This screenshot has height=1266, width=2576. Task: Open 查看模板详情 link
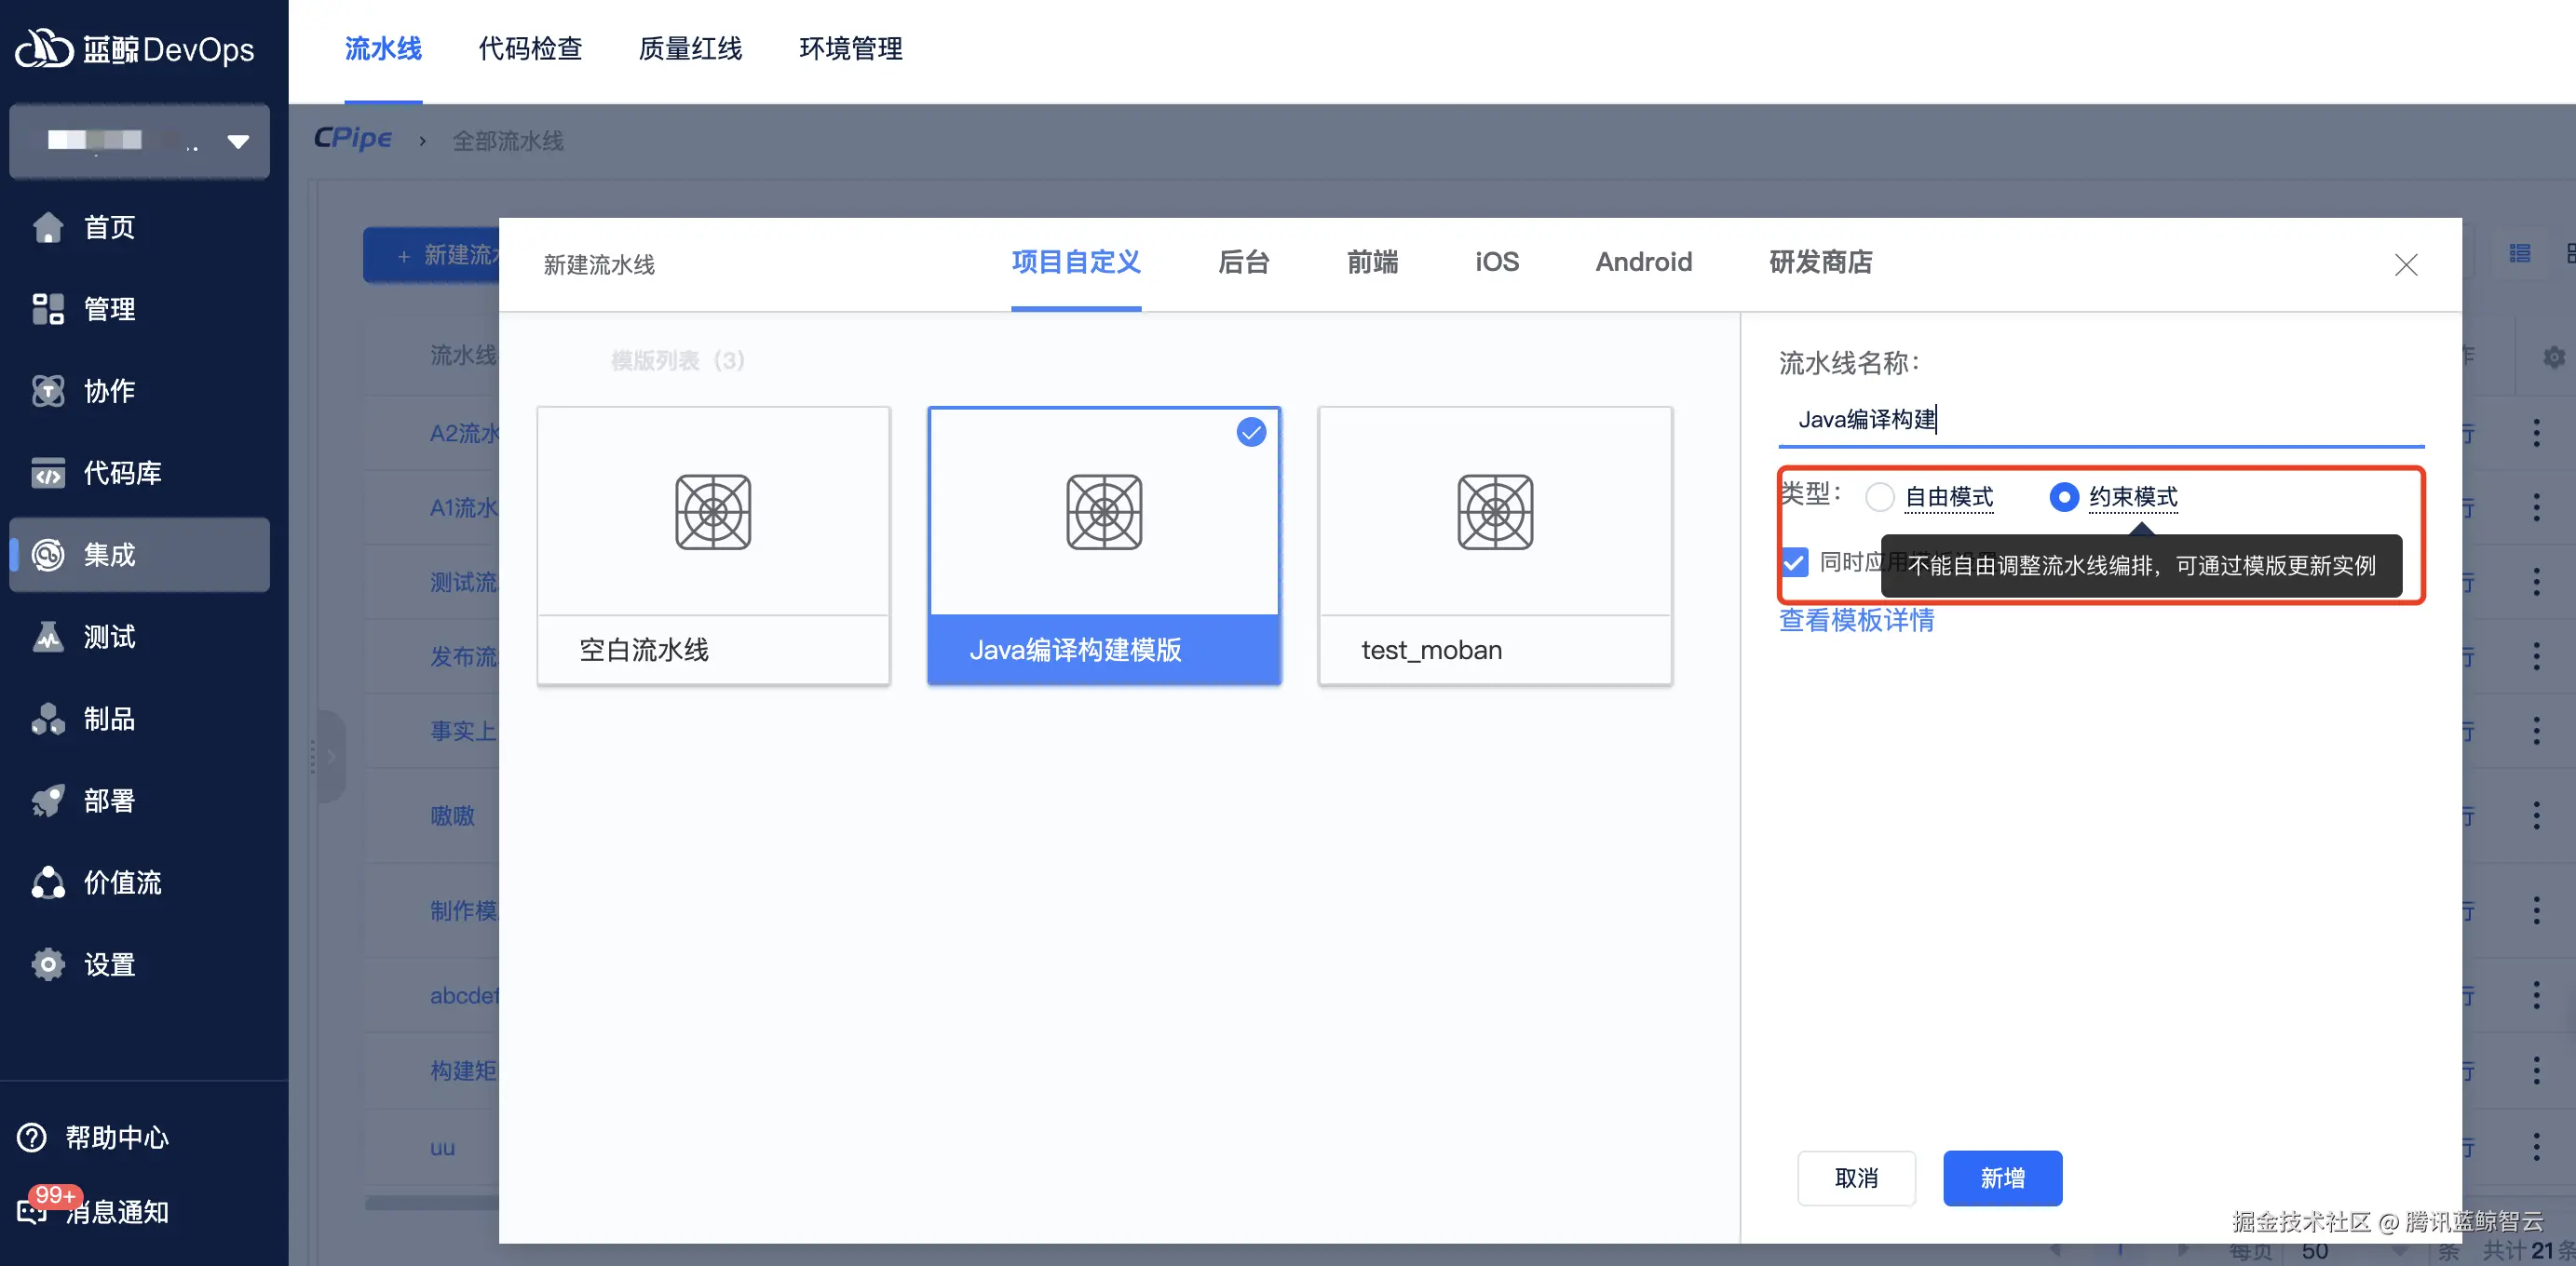(x=1857, y=621)
